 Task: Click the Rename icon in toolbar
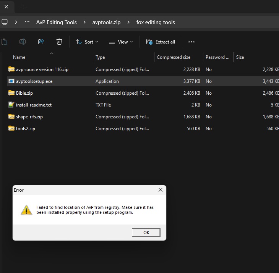[x=23, y=42]
